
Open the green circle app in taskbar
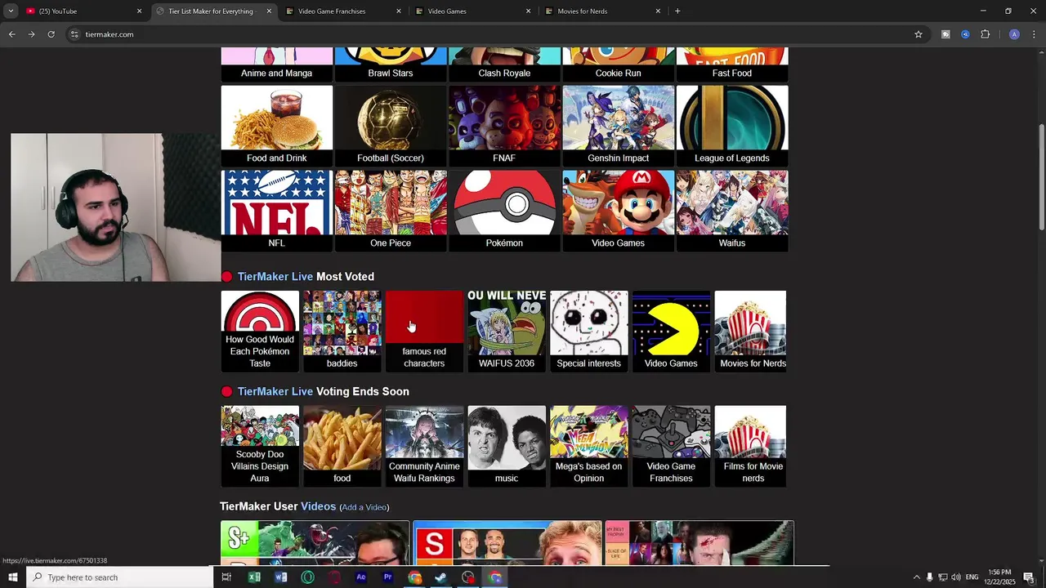pos(307,577)
